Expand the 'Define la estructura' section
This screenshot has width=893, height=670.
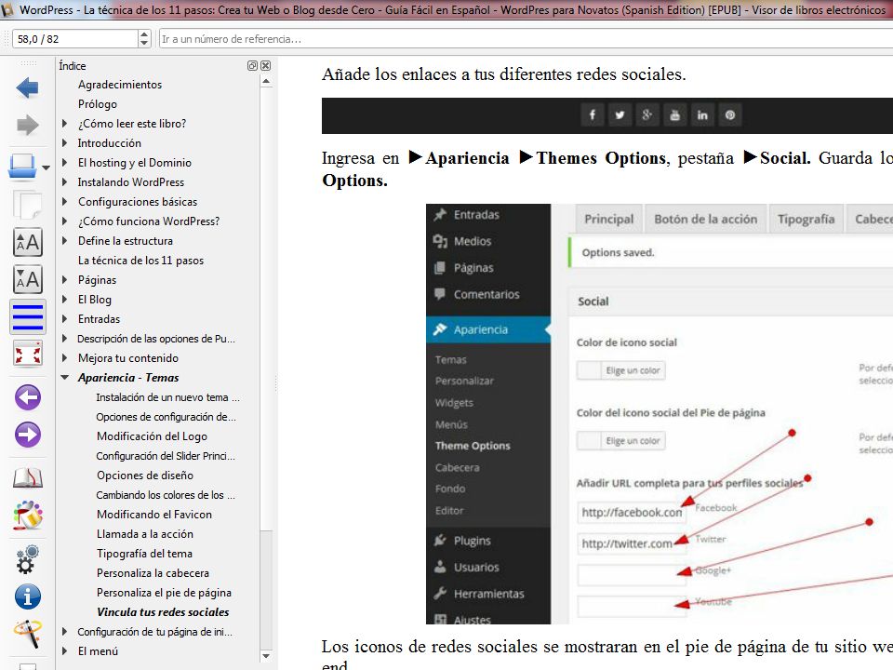(64, 240)
